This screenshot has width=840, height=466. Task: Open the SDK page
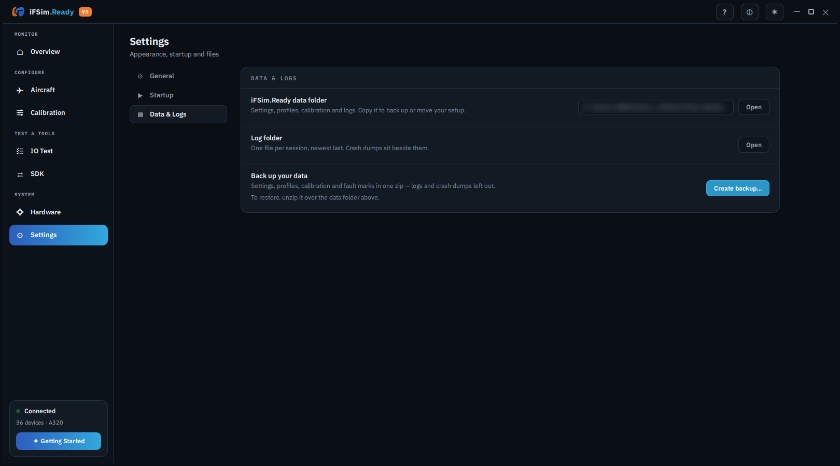click(59, 174)
